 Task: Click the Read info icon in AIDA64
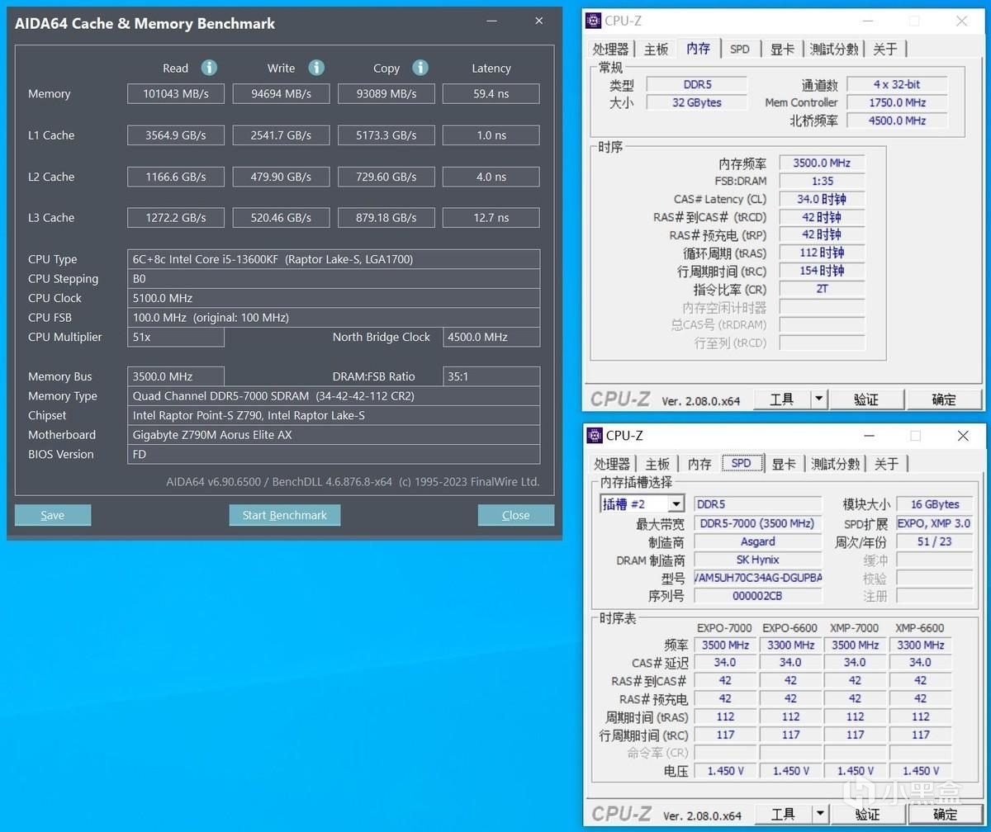click(210, 68)
